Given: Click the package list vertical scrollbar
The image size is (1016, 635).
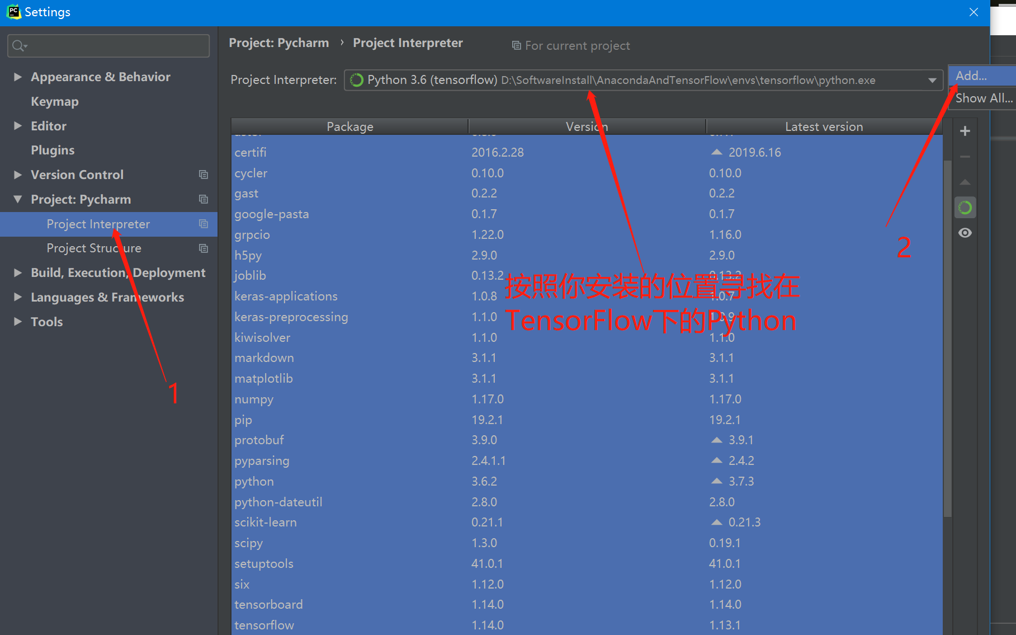Looking at the screenshot, I should tap(947, 338).
